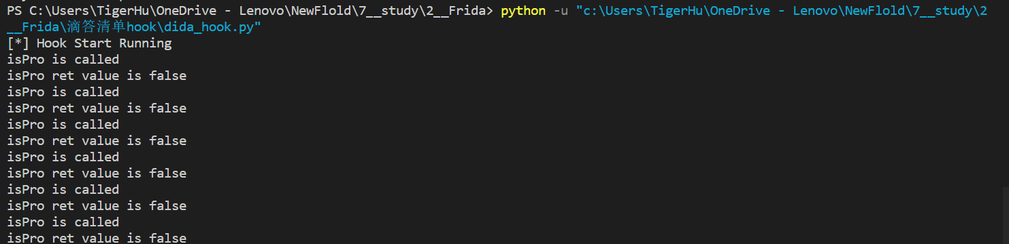Click the -u flag in command

560,12
